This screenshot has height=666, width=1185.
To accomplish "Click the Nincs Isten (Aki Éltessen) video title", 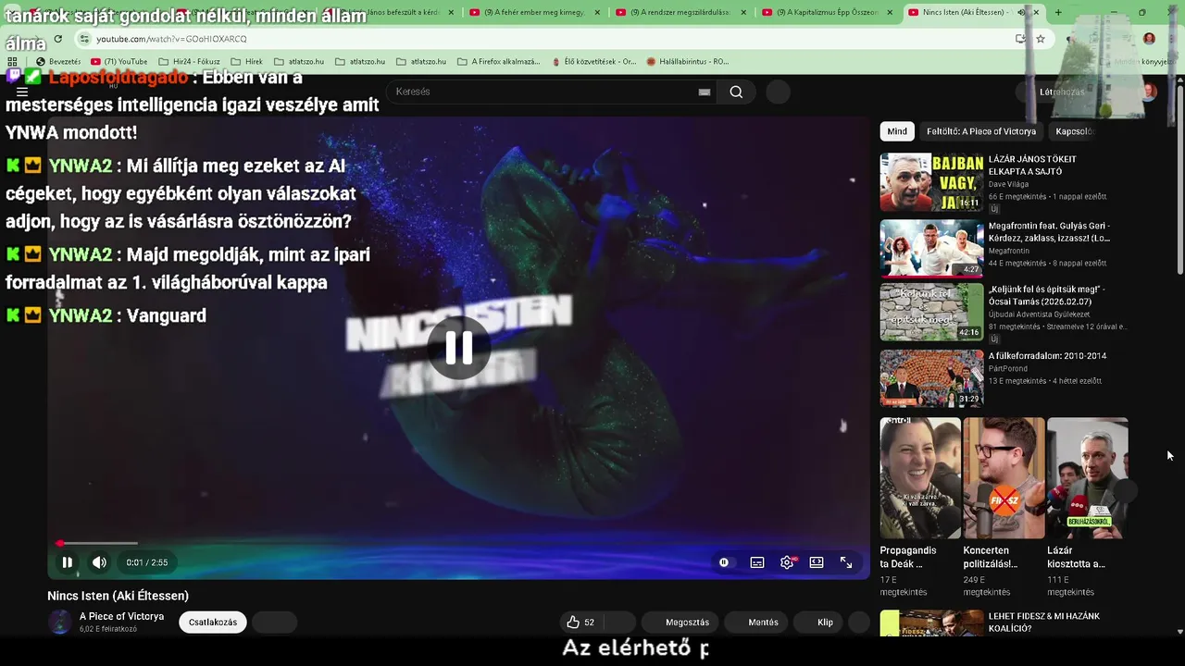I will [x=118, y=596].
